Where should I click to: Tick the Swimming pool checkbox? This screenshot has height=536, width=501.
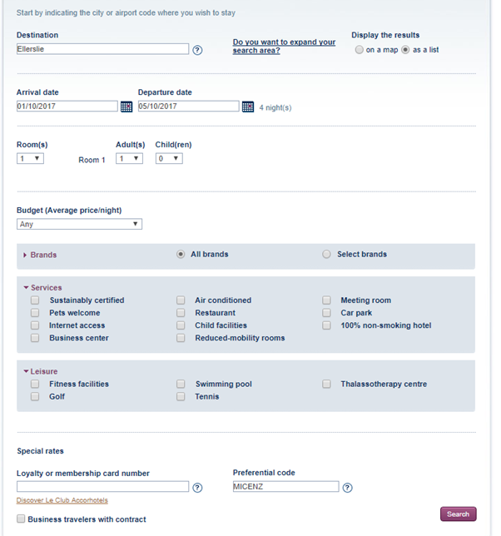point(181,385)
